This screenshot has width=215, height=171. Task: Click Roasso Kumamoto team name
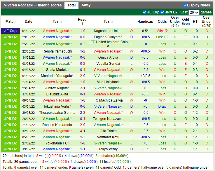pos(57,125)
